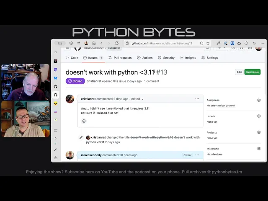The width and height of the screenshot is (268, 201).
Task: Click the assign yourself link
Action: pyautogui.click(x=226, y=106)
